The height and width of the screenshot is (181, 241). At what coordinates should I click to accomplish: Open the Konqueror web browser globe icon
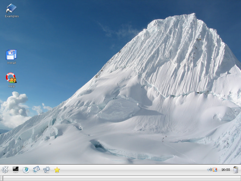click(26, 170)
